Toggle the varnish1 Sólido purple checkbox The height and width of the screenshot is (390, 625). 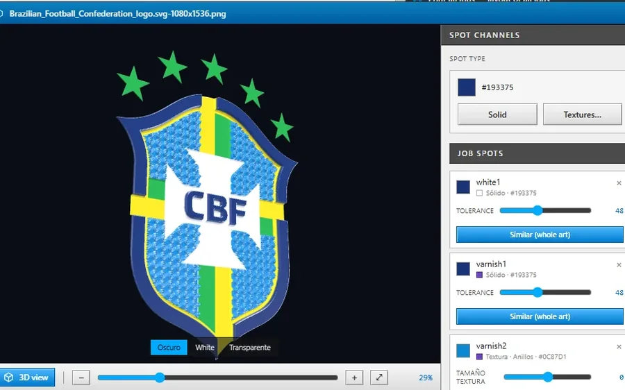click(x=479, y=275)
